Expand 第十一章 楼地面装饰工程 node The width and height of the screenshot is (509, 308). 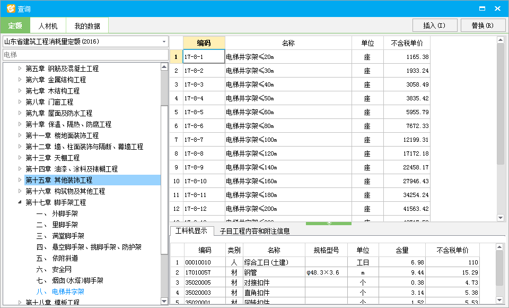(20, 135)
